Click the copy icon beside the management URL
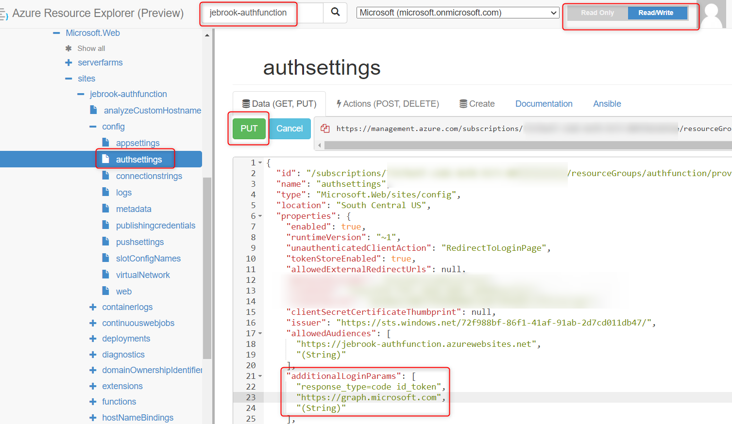 324,129
